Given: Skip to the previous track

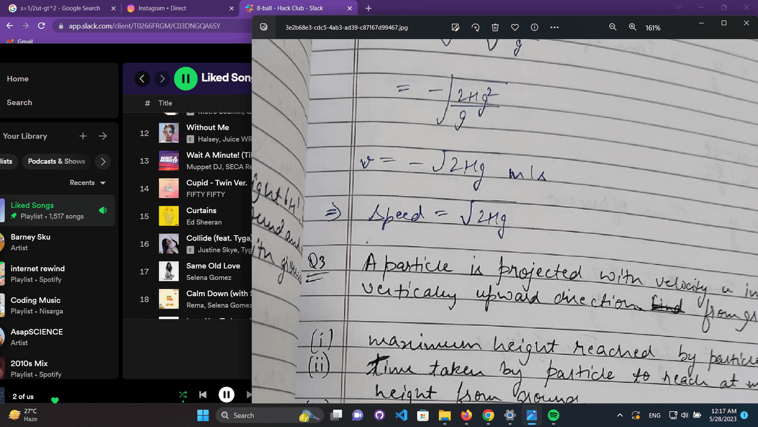Looking at the screenshot, I should pyautogui.click(x=203, y=394).
